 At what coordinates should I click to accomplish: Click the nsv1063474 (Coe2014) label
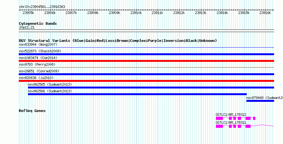coord(38,58)
